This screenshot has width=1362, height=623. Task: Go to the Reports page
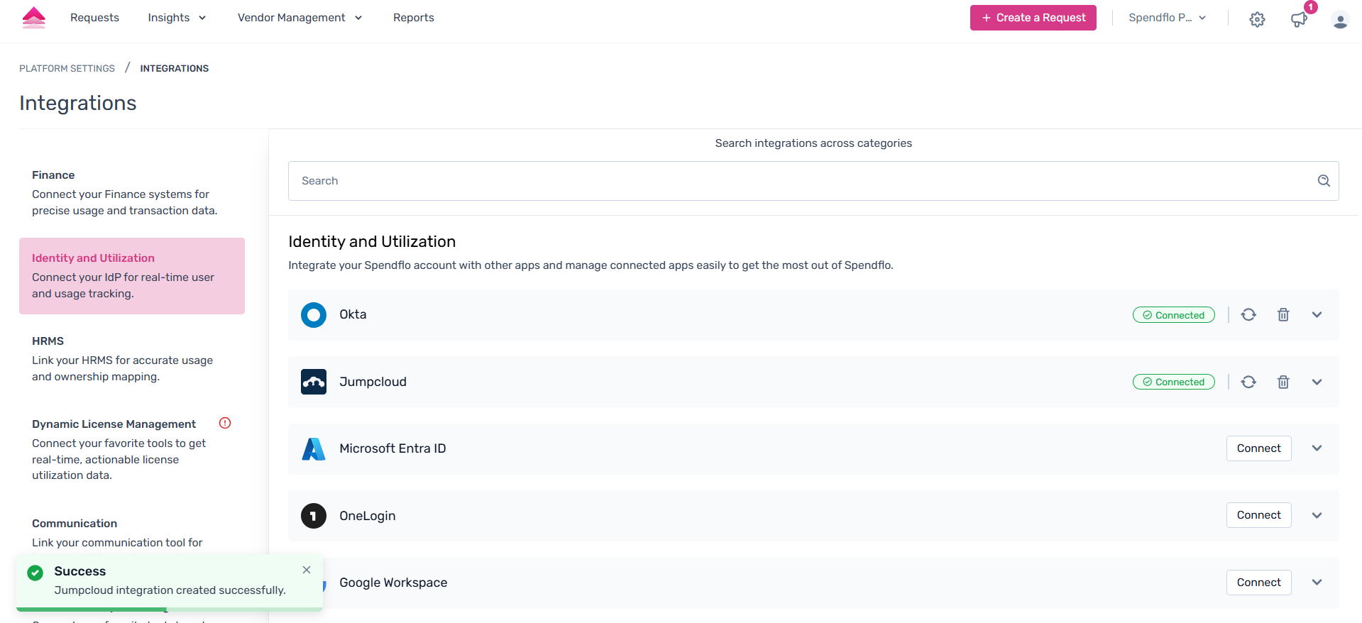(x=413, y=18)
